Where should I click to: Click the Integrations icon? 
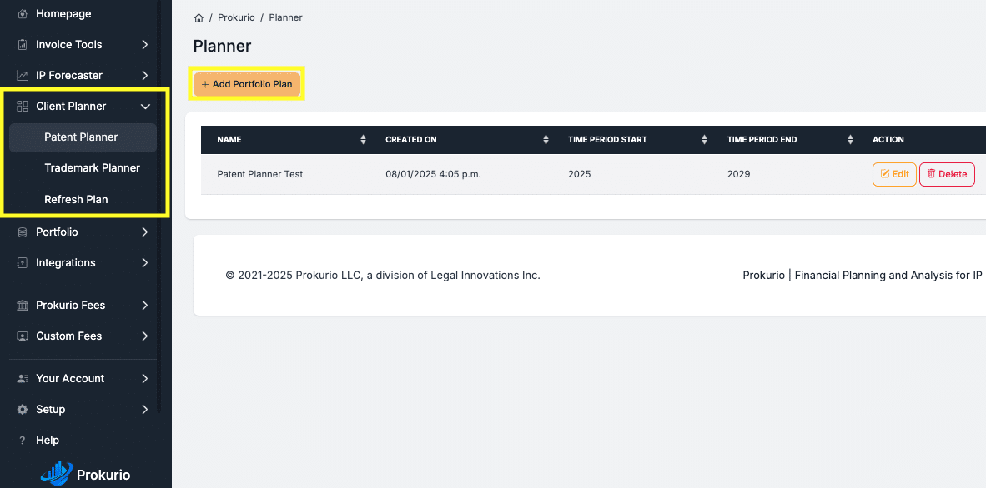point(20,262)
